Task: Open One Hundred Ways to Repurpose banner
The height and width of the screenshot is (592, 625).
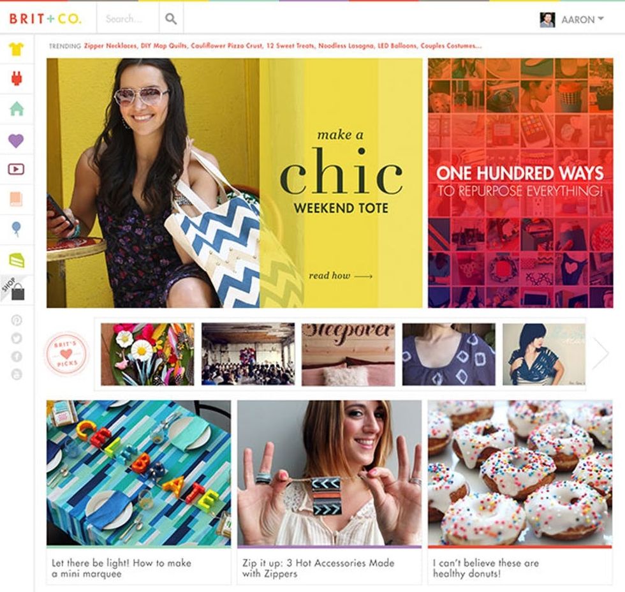Action: (520, 183)
